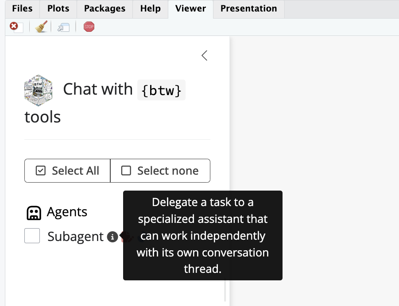Show the Help tab
The image size is (399, 306).
[x=150, y=9]
